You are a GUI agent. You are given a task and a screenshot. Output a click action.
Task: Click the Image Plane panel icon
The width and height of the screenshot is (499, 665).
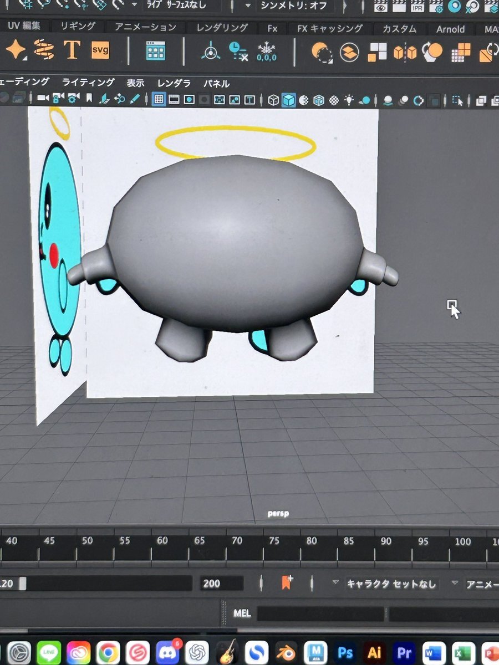point(104,99)
